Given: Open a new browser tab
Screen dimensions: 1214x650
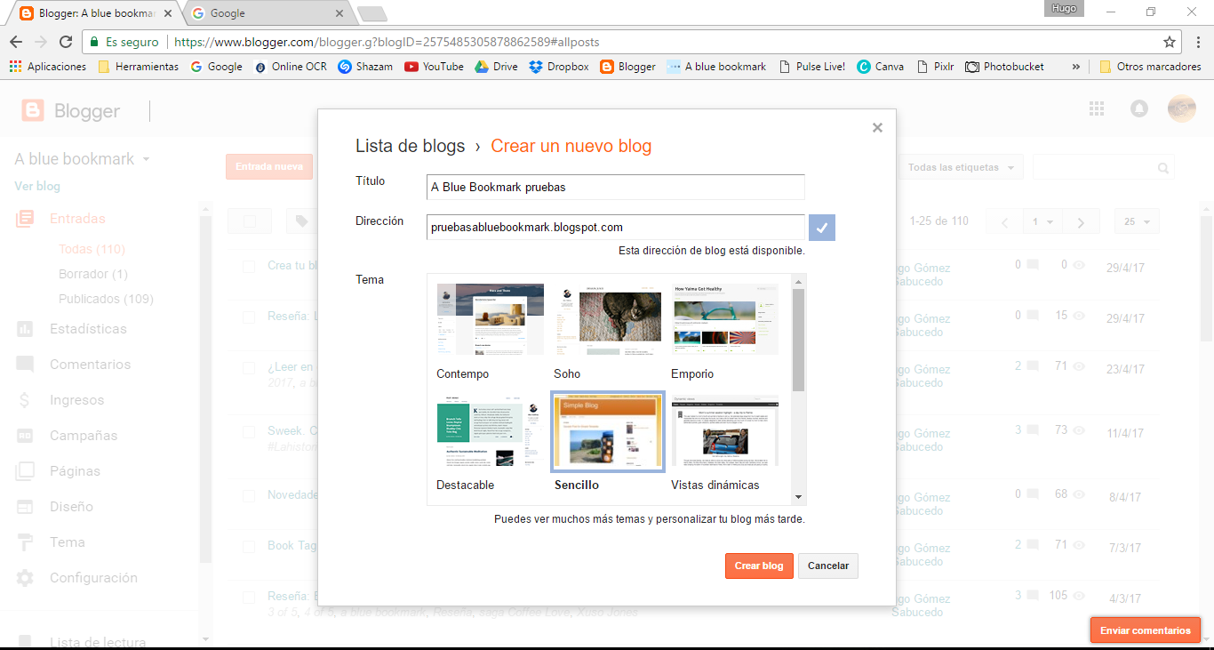Looking at the screenshot, I should coord(371,13).
